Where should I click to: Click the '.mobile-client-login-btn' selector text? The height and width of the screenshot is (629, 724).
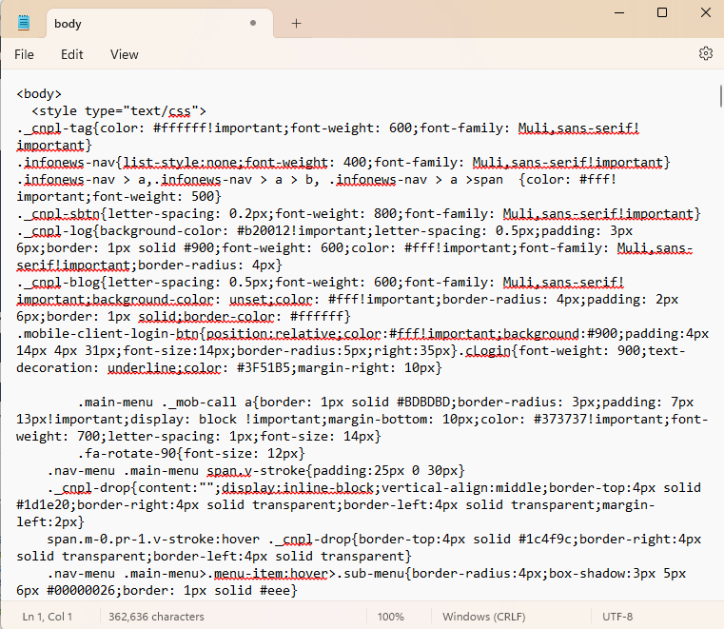point(108,333)
